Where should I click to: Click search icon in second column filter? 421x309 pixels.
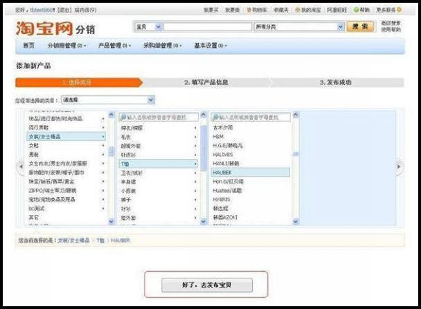[123, 118]
